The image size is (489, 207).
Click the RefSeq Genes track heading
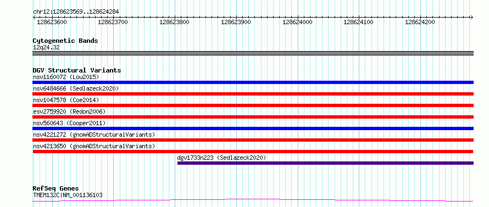click(x=55, y=189)
